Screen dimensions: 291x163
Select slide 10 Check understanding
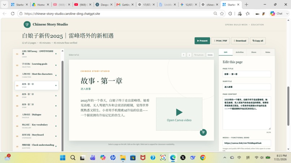click(37, 146)
